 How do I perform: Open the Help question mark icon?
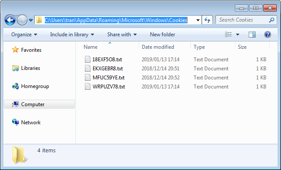point(267,35)
